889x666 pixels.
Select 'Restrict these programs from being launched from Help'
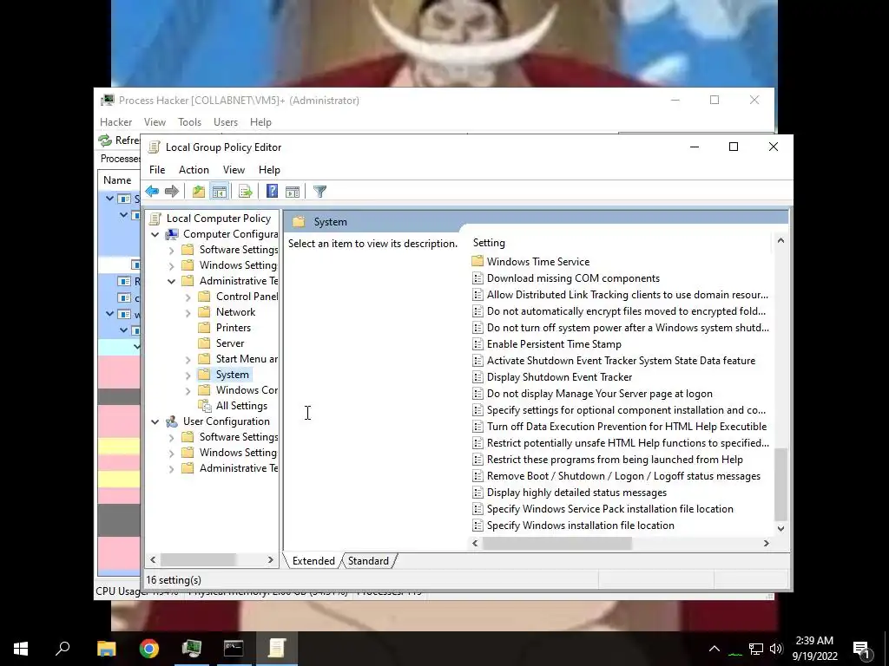click(615, 460)
